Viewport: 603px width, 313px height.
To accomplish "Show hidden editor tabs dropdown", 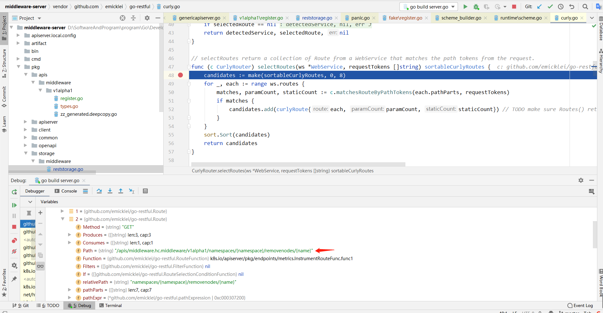I will point(592,18).
